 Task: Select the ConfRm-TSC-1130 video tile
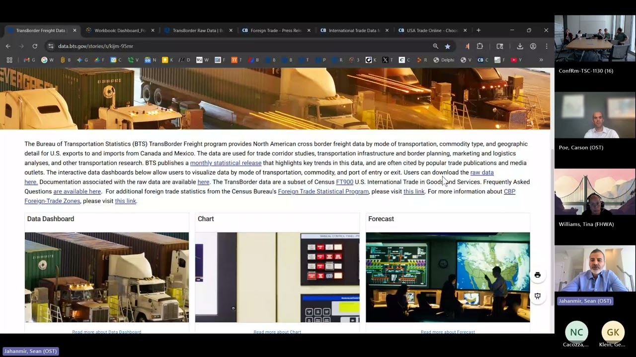click(595, 39)
